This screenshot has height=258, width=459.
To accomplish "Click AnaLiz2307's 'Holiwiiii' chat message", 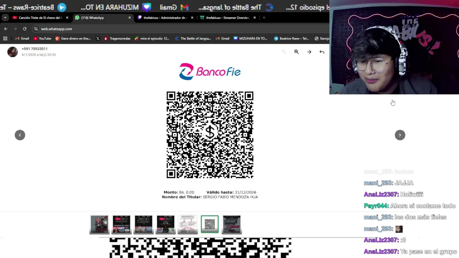I will (412, 194).
